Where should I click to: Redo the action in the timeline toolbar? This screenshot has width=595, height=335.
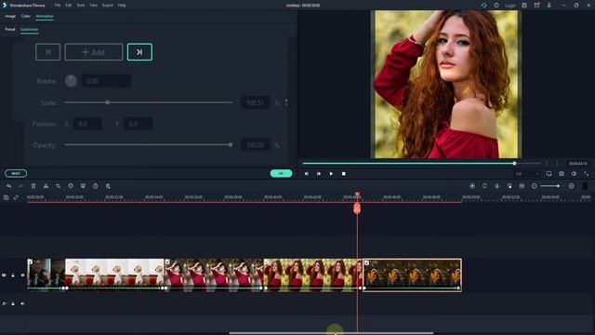coord(20,186)
